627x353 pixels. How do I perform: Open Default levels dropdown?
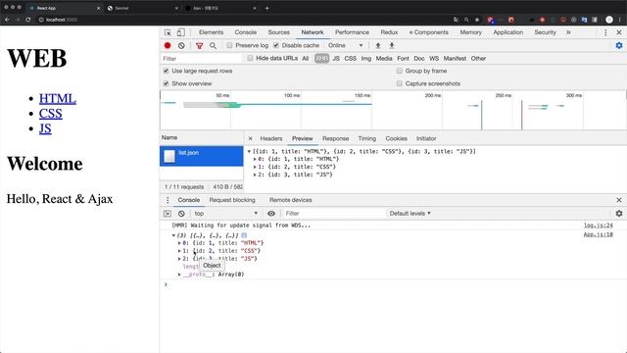410,214
